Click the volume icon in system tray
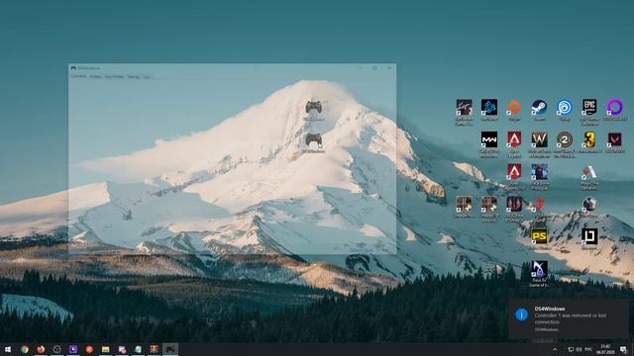 579,349
